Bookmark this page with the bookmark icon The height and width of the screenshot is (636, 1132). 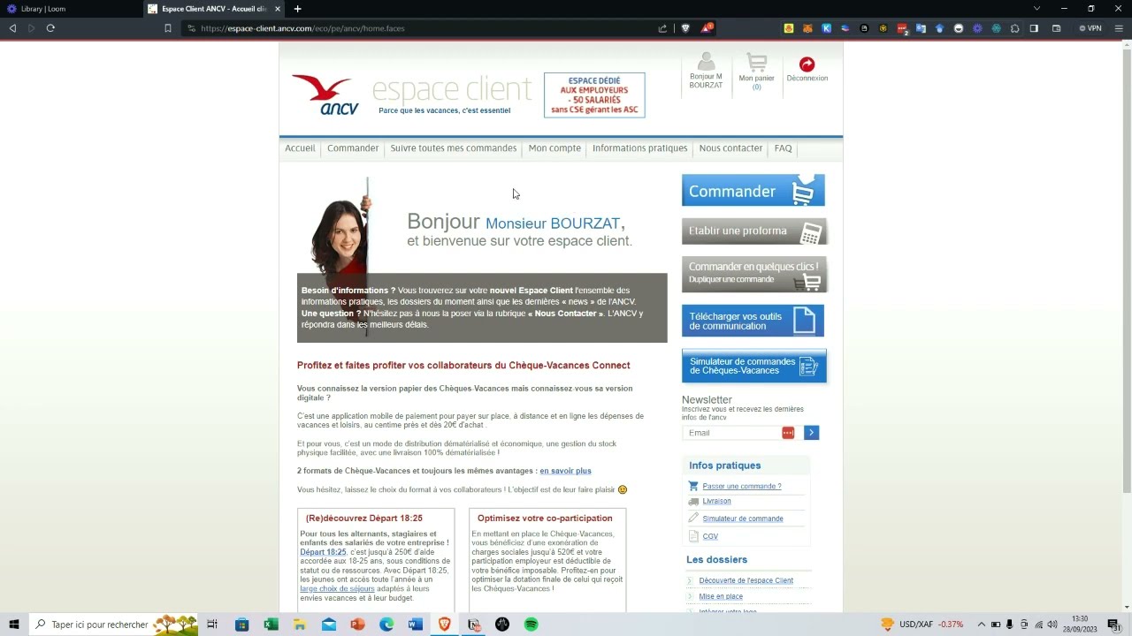click(x=168, y=28)
